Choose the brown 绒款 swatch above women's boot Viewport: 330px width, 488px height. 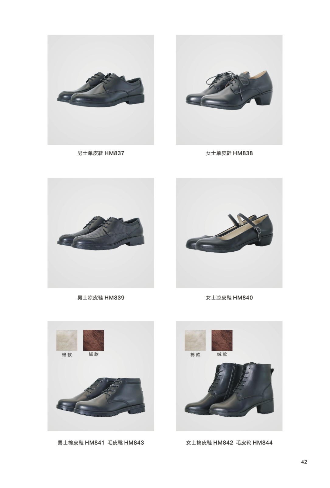(x=222, y=340)
